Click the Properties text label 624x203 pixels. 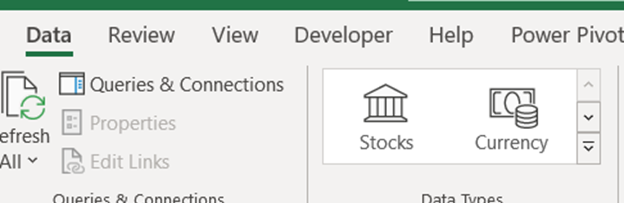pyautogui.click(x=133, y=123)
